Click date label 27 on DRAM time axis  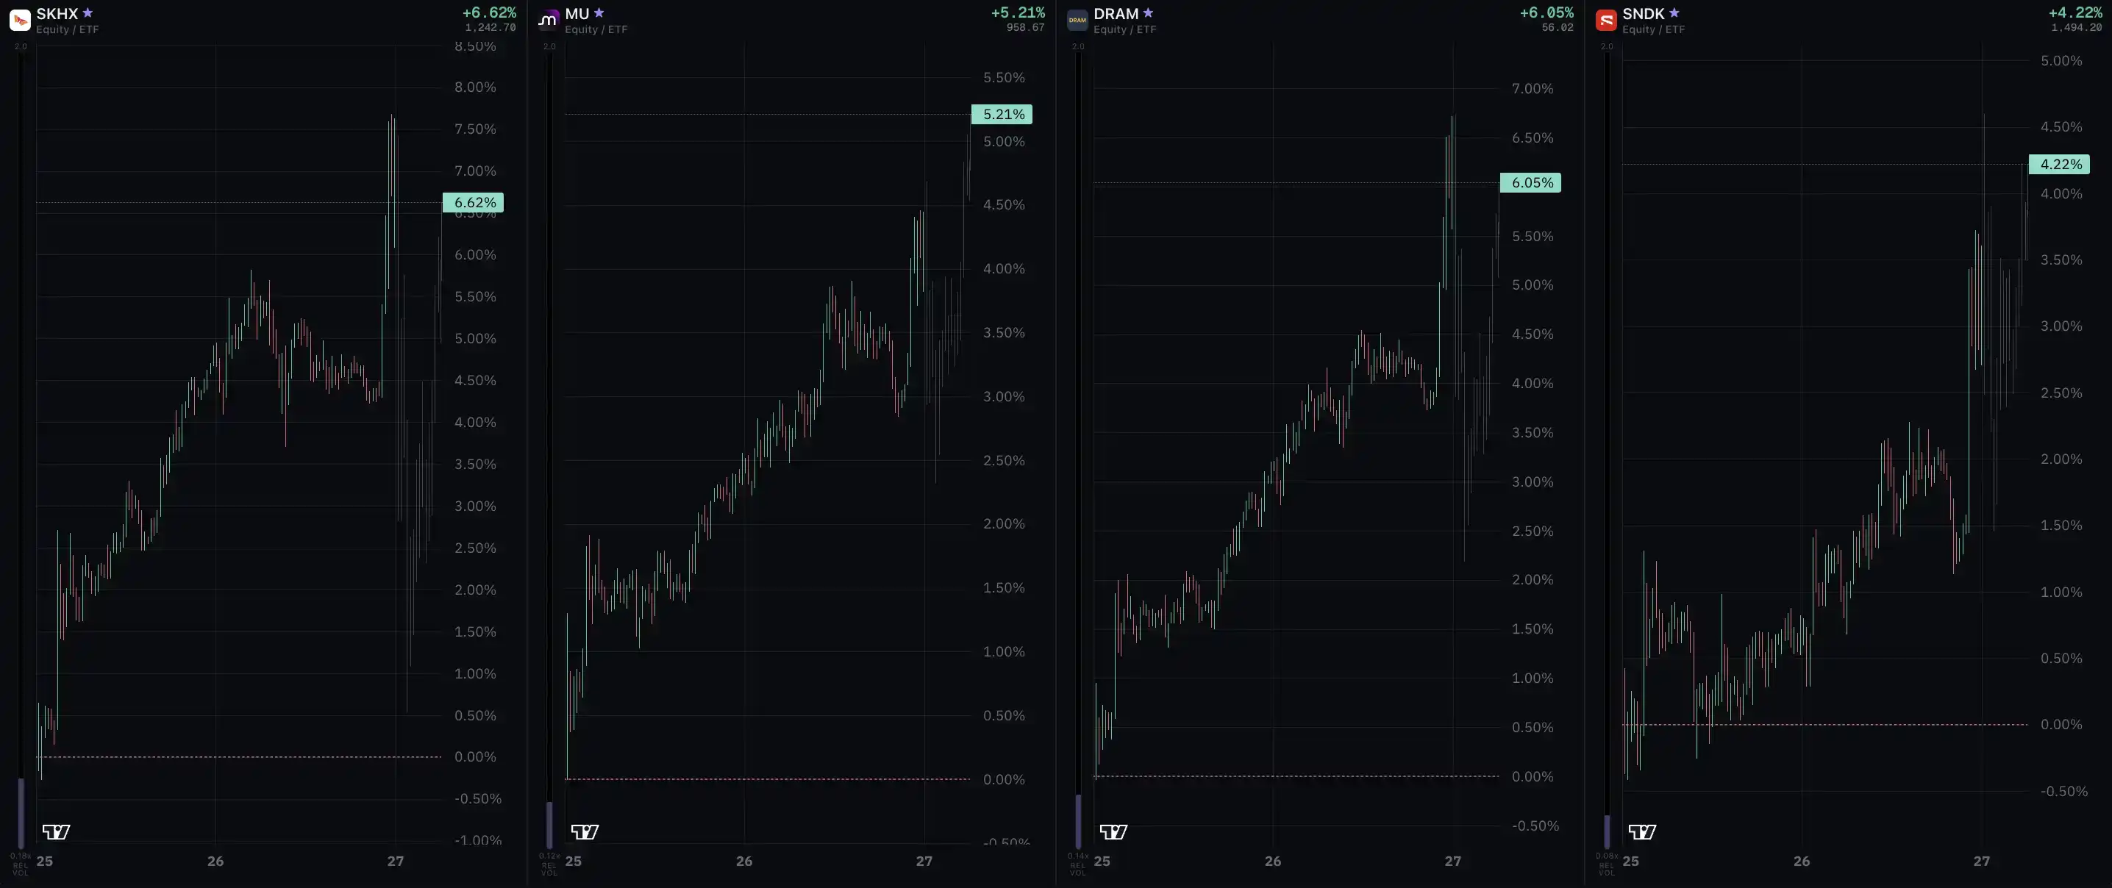coord(1454,861)
